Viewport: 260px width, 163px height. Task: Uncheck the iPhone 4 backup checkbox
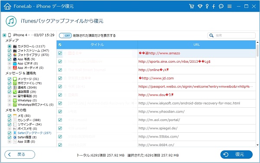(x=4, y=35)
